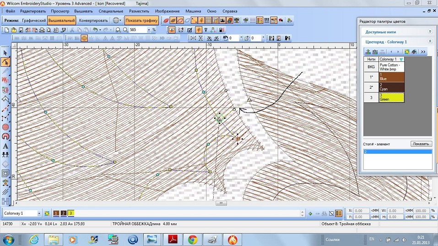Select the yellow Green thread swatch
This screenshot has height=246, width=438.
tap(391, 97)
